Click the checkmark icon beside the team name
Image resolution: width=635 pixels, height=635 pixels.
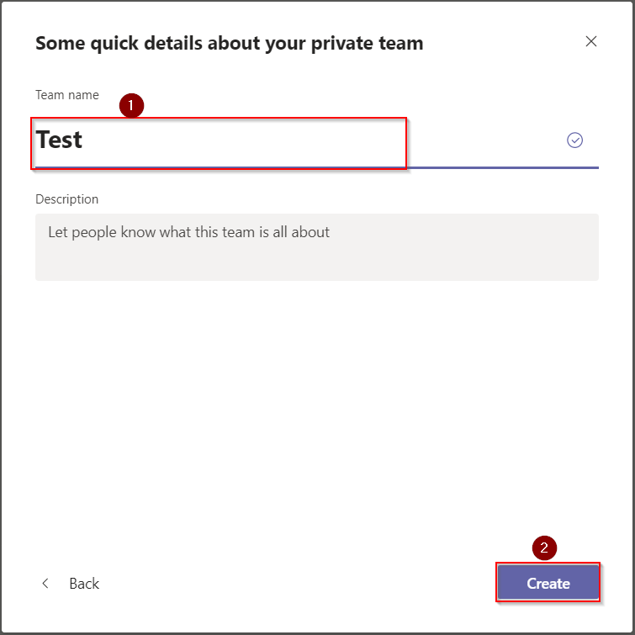click(x=575, y=140)
